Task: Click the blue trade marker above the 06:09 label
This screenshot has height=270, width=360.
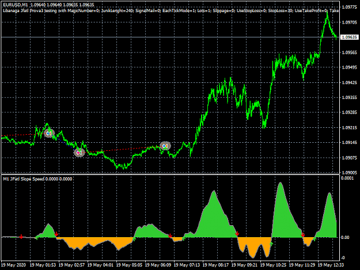Action: pos(165,146)
